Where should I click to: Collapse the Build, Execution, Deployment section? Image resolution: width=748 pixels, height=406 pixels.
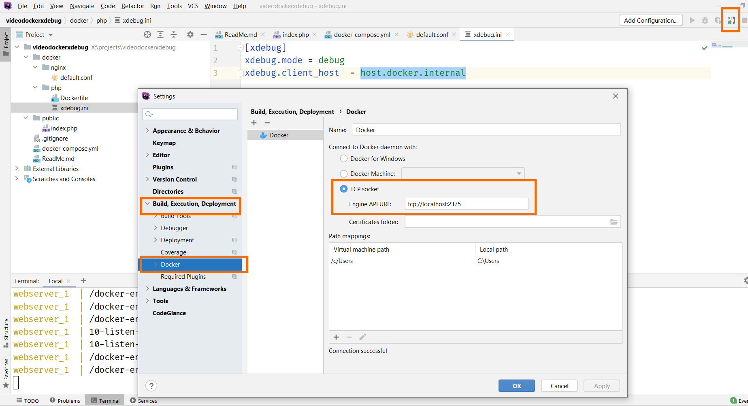click(x=147, y=203)
